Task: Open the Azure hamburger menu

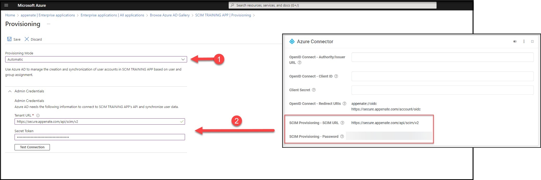Action: pos(6,5)
